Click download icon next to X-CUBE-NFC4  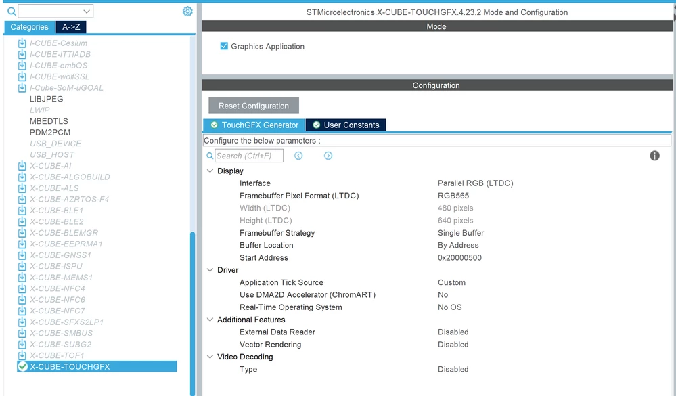tap(22, 288)
